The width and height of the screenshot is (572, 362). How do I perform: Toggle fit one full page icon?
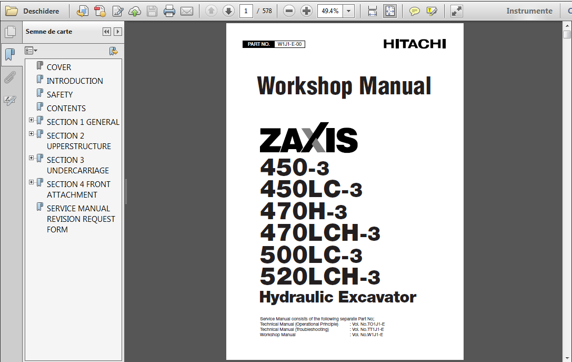[389, 11]
